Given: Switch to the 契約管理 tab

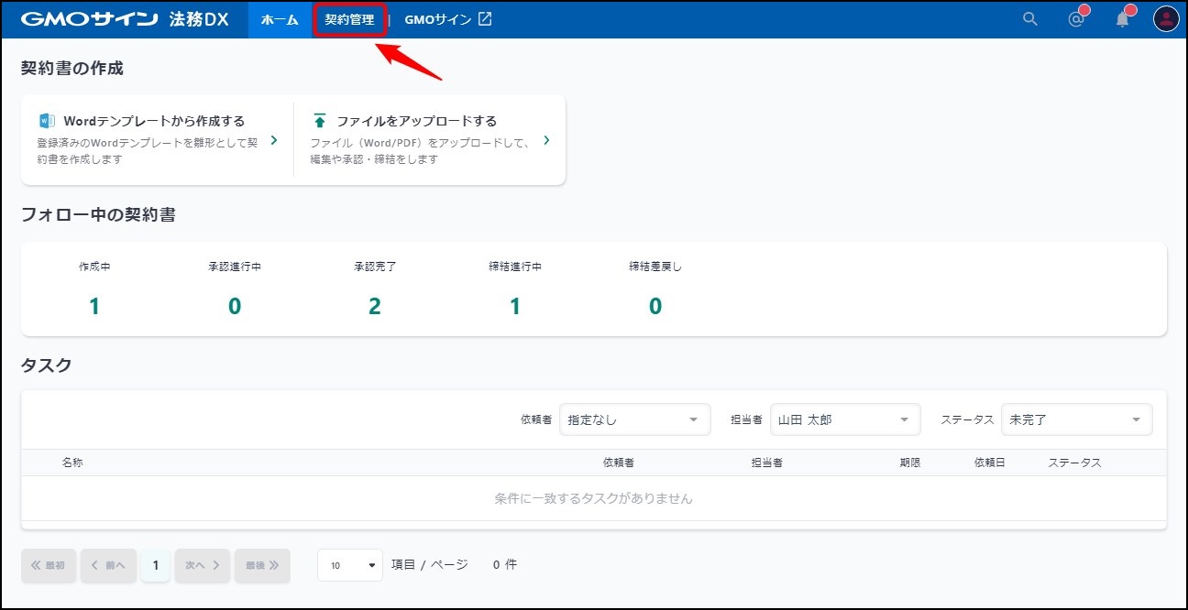Looking at the screenshot, I should 349,19.
